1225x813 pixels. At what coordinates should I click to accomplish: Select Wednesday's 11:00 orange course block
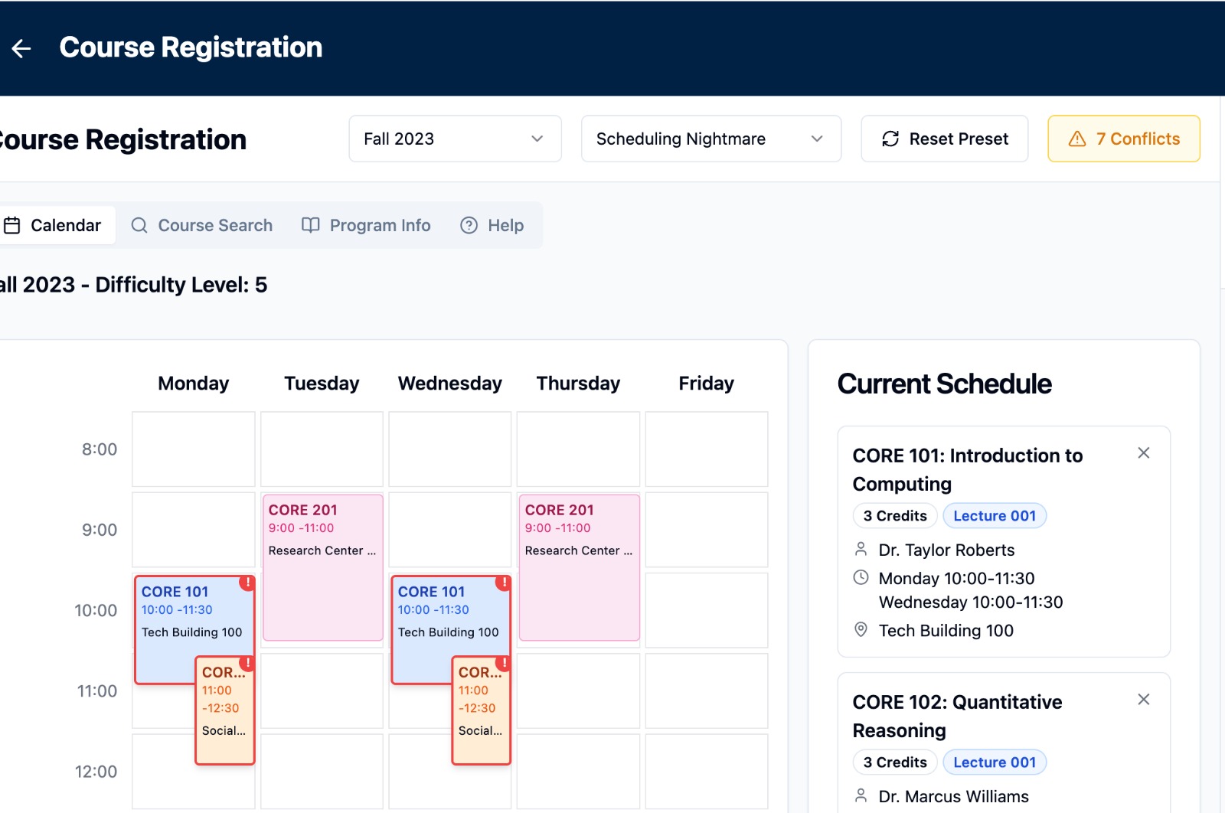481,710
